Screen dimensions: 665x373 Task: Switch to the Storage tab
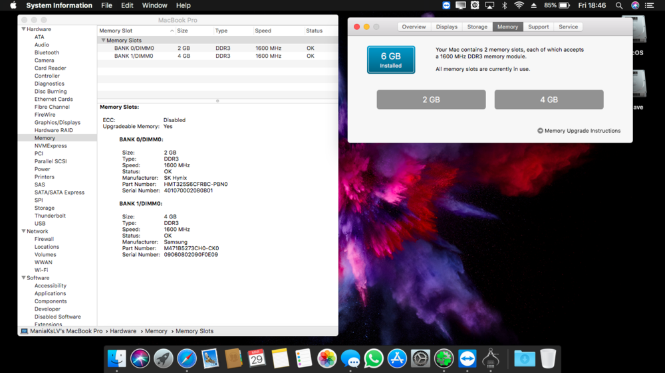[x=477, y=27]
